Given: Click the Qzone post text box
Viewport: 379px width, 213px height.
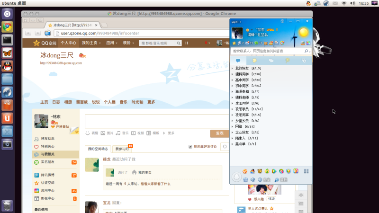Looking at the screenshot, I should [157, 122].
